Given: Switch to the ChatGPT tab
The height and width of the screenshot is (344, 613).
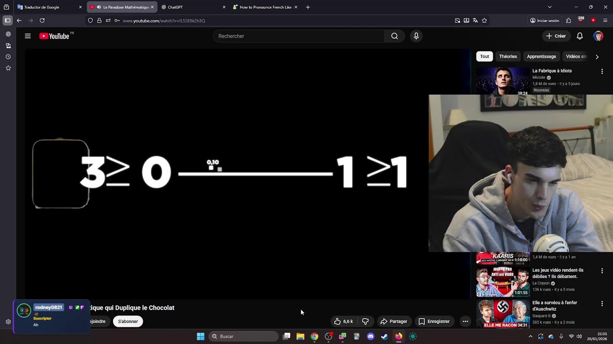Looking at the screenshot, I should 193,7.
